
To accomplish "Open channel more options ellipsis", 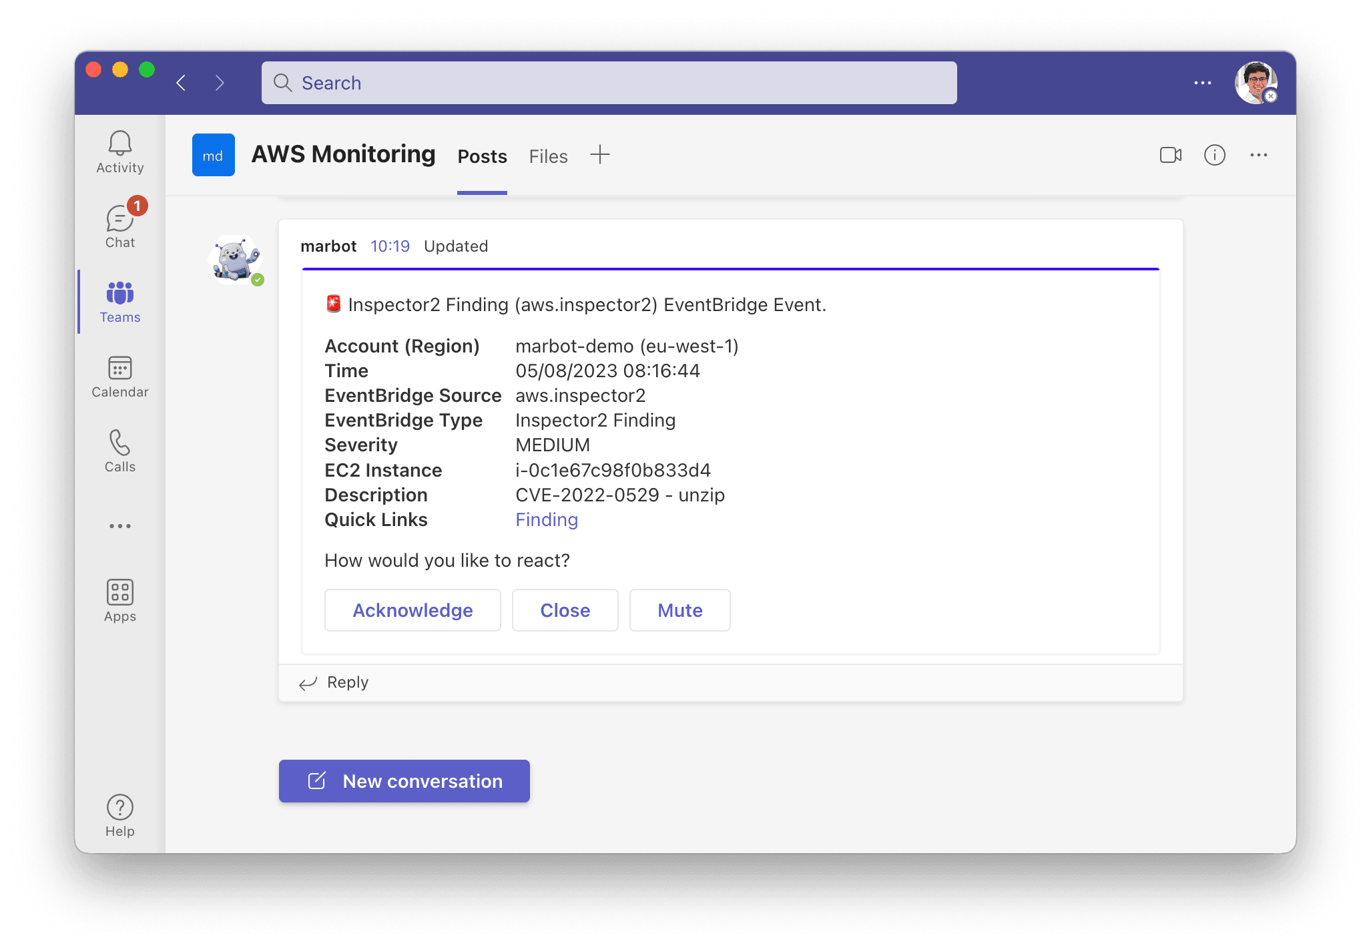I will (x=1259, y=155).
